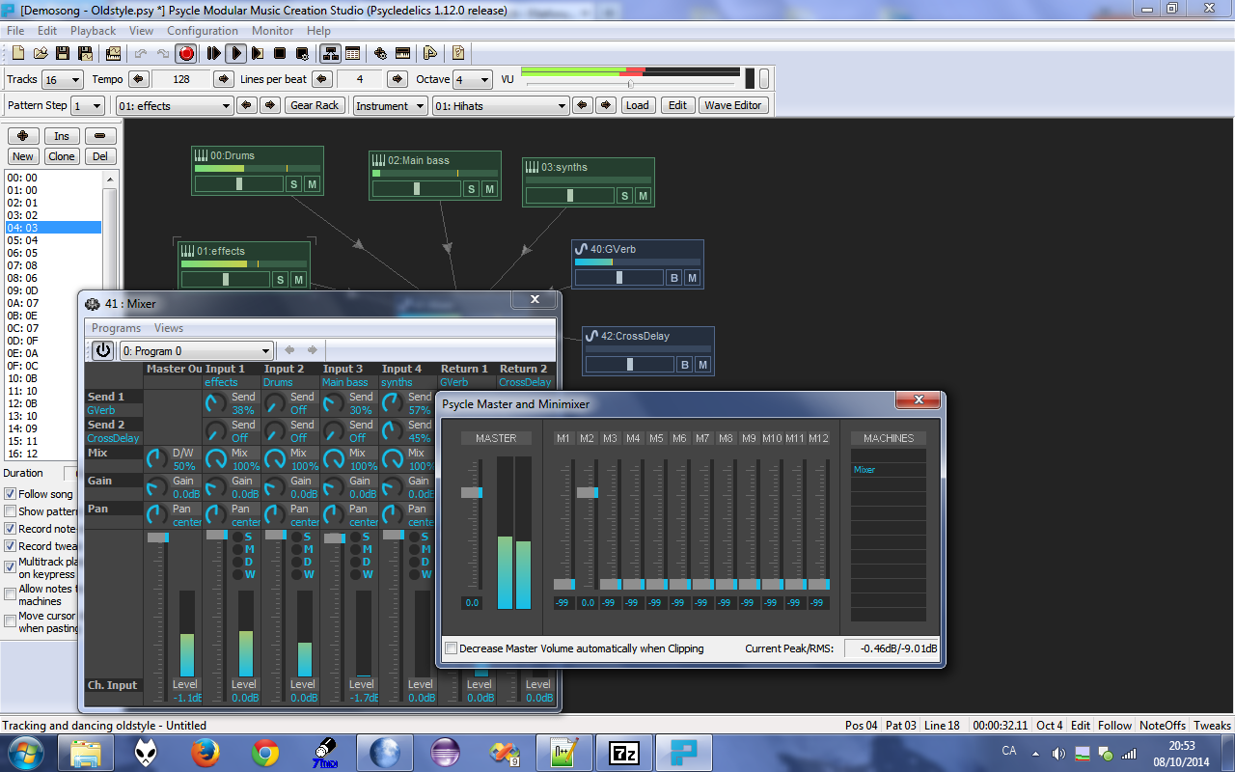
Task: Open the Configuration menu
Action: point(203,31)
